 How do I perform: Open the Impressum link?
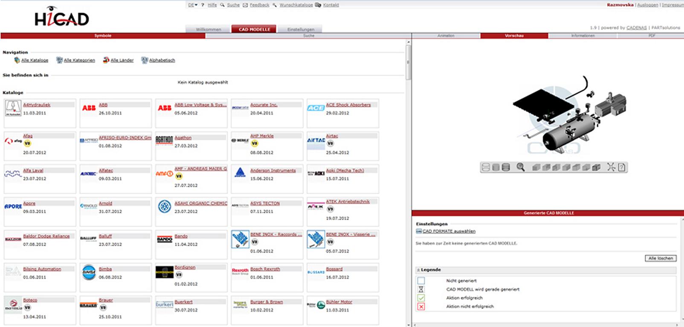[x=672, y=5]
